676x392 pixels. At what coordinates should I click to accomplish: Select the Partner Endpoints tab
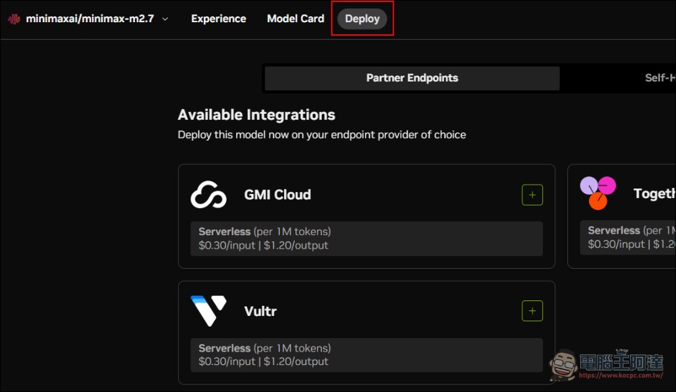coord(412,78)
